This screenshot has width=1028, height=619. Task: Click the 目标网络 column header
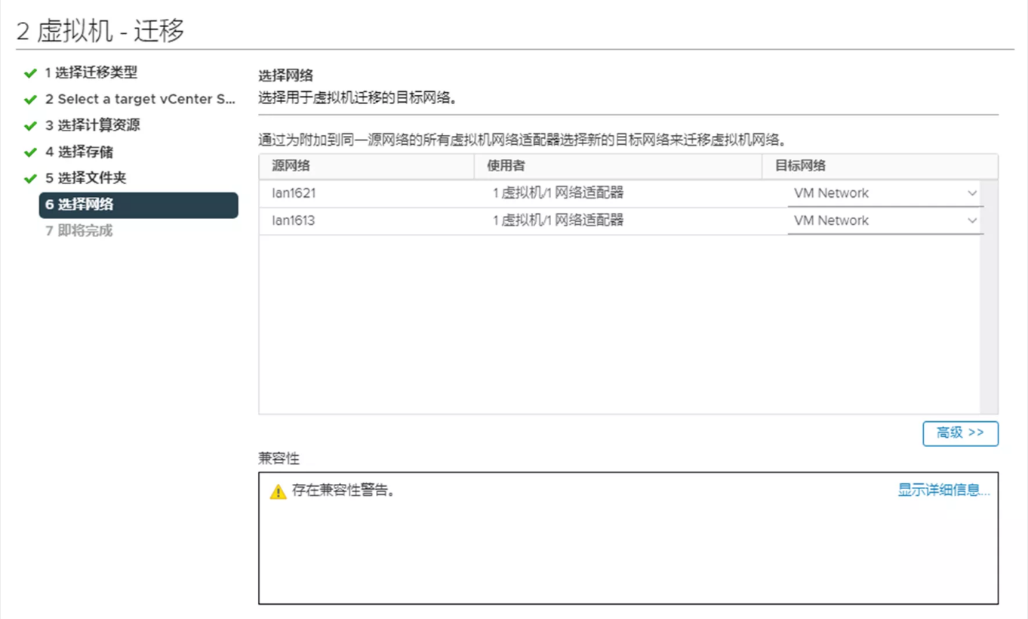point(800,166)
